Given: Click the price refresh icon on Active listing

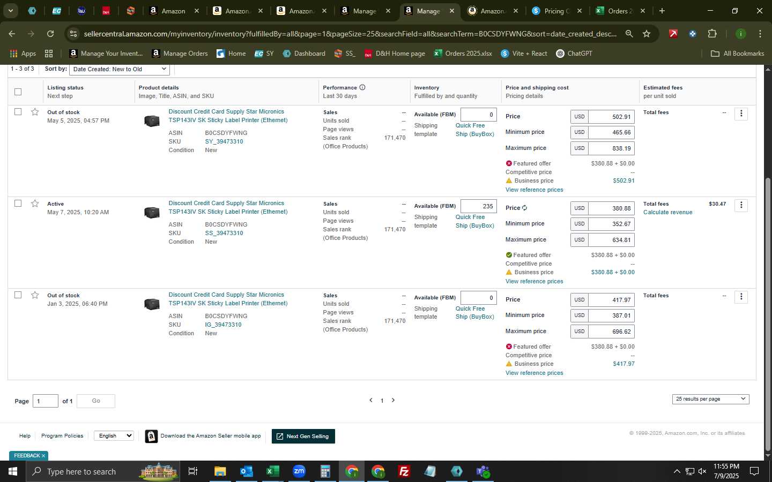Looking at the screenshot, I should coord(524,208).
